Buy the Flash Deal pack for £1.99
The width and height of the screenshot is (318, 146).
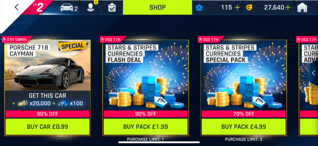pos(146,127)
